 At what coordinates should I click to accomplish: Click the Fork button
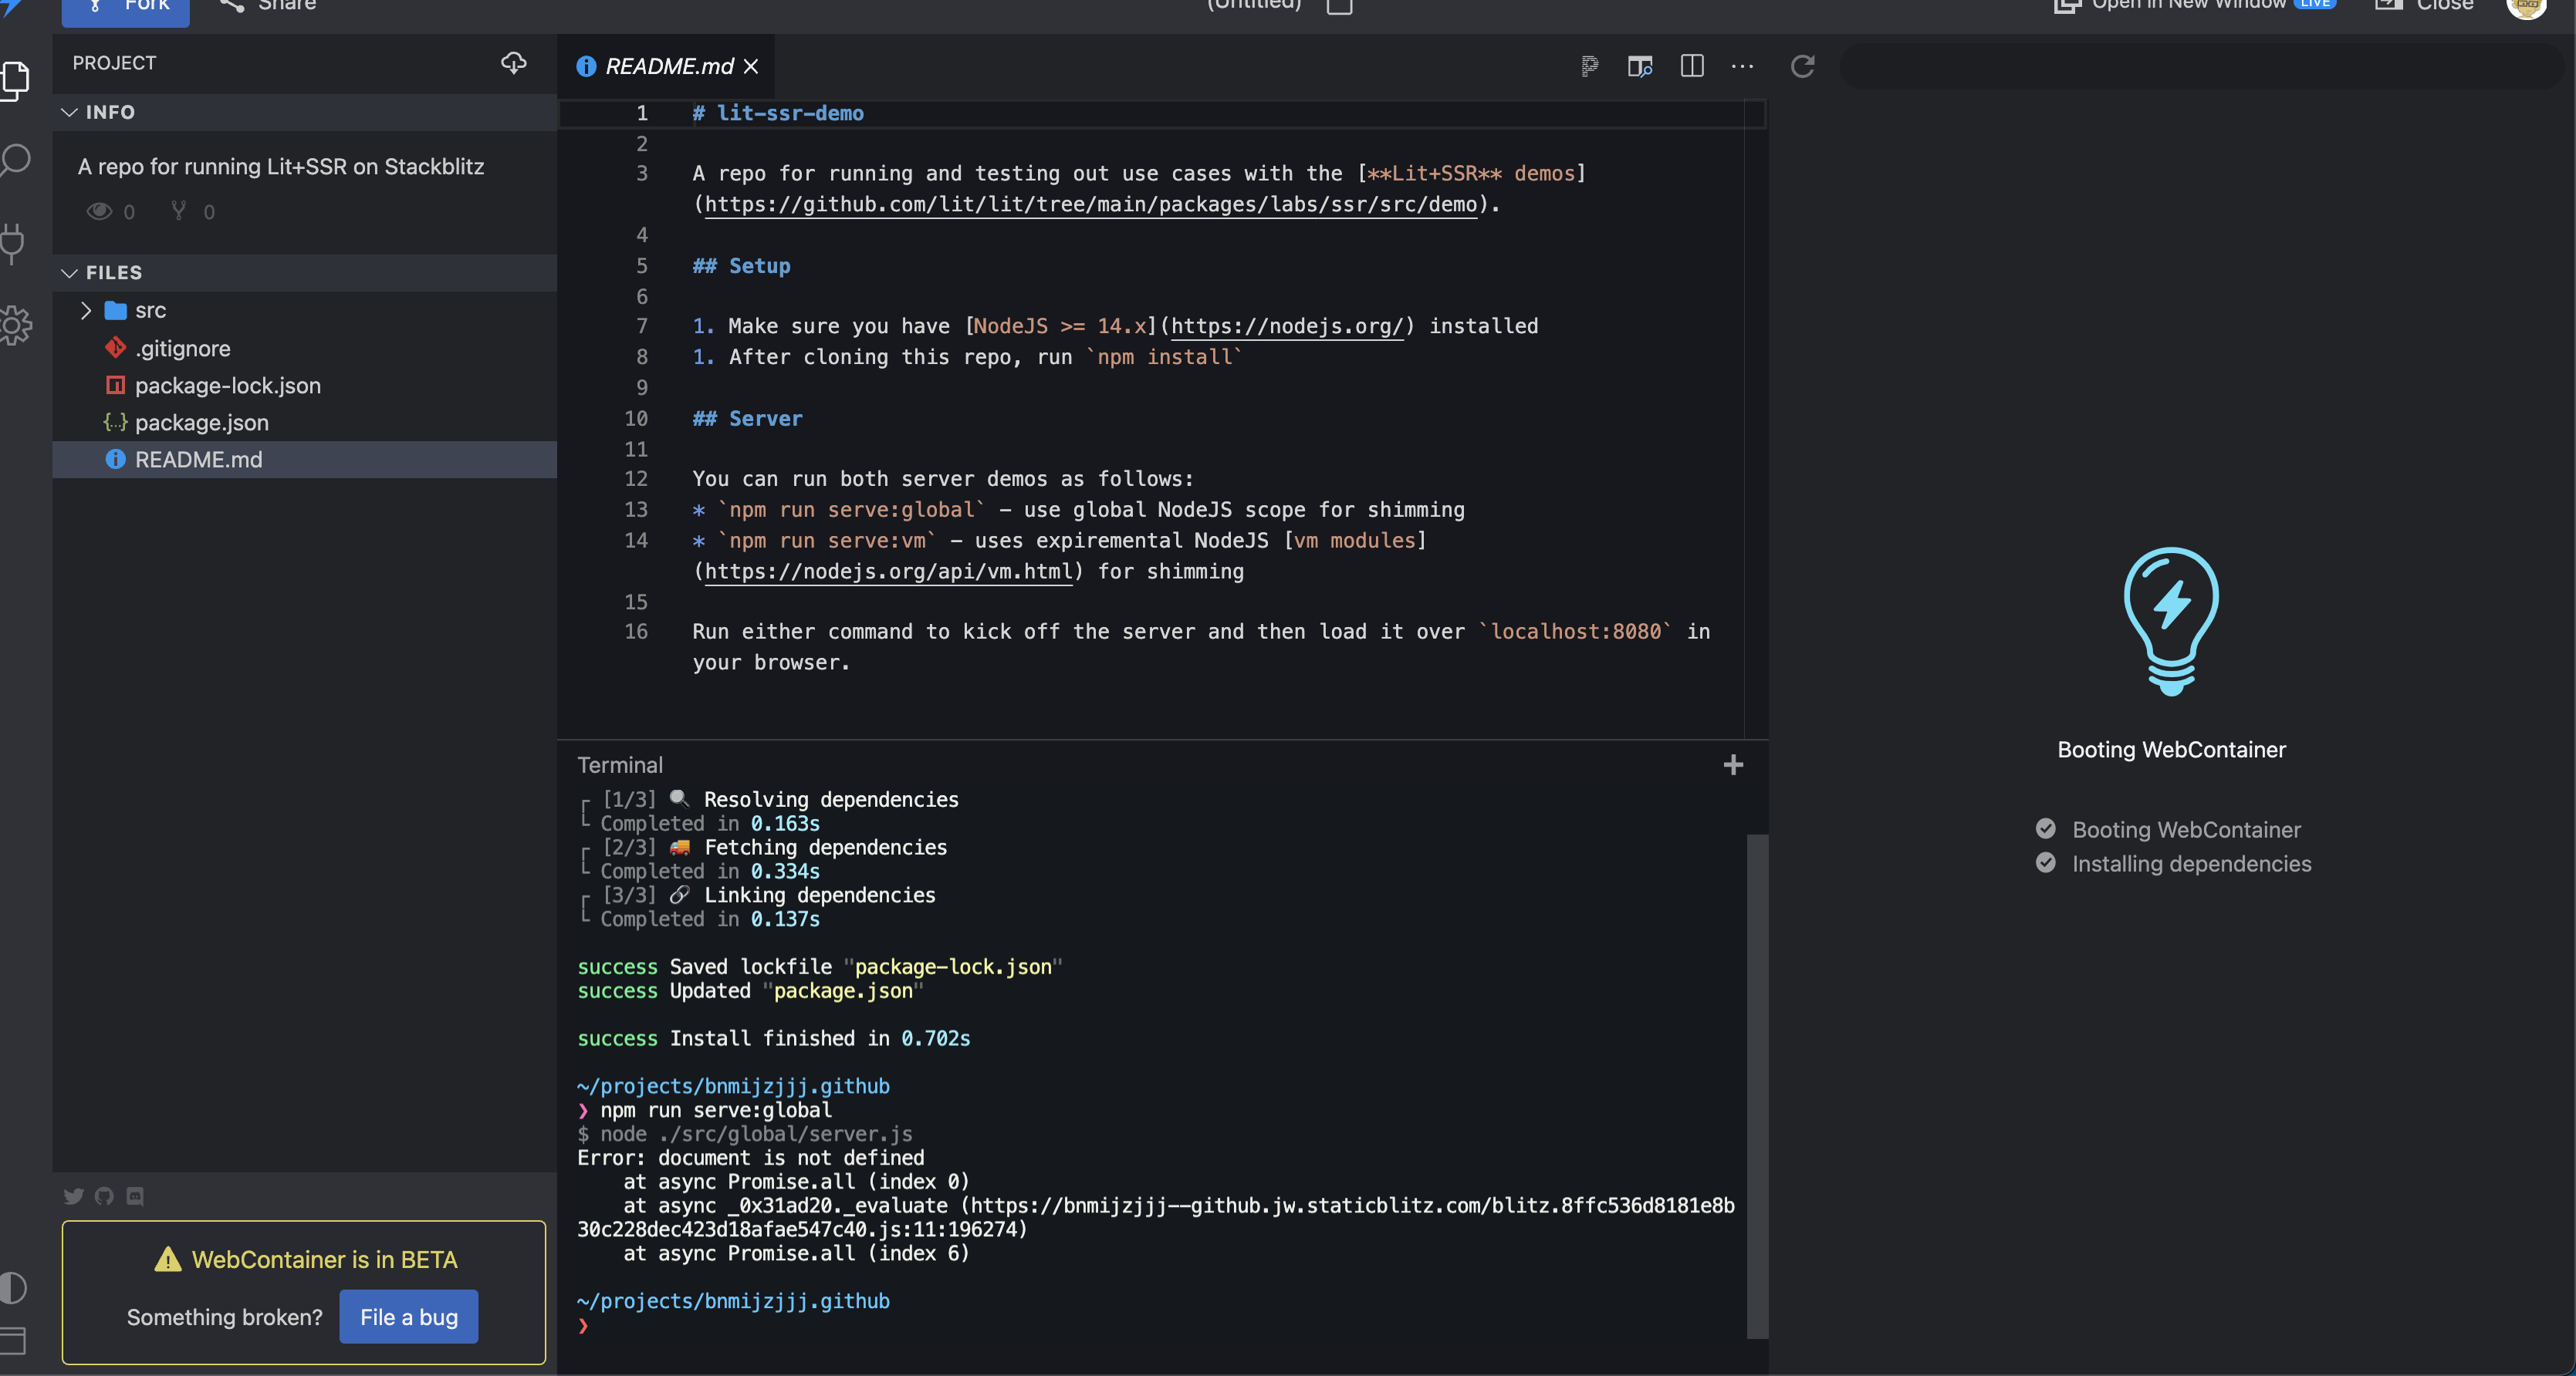tap(124, 6)
